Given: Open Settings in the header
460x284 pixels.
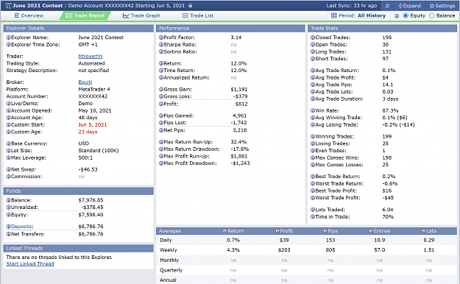Looking at the screenshot, I should [442, 6].
